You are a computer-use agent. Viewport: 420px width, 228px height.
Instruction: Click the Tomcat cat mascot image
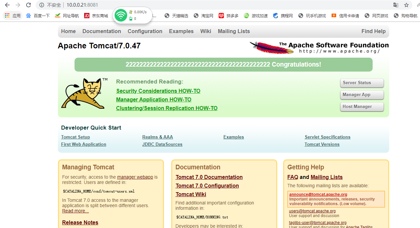tap(84, 93)
